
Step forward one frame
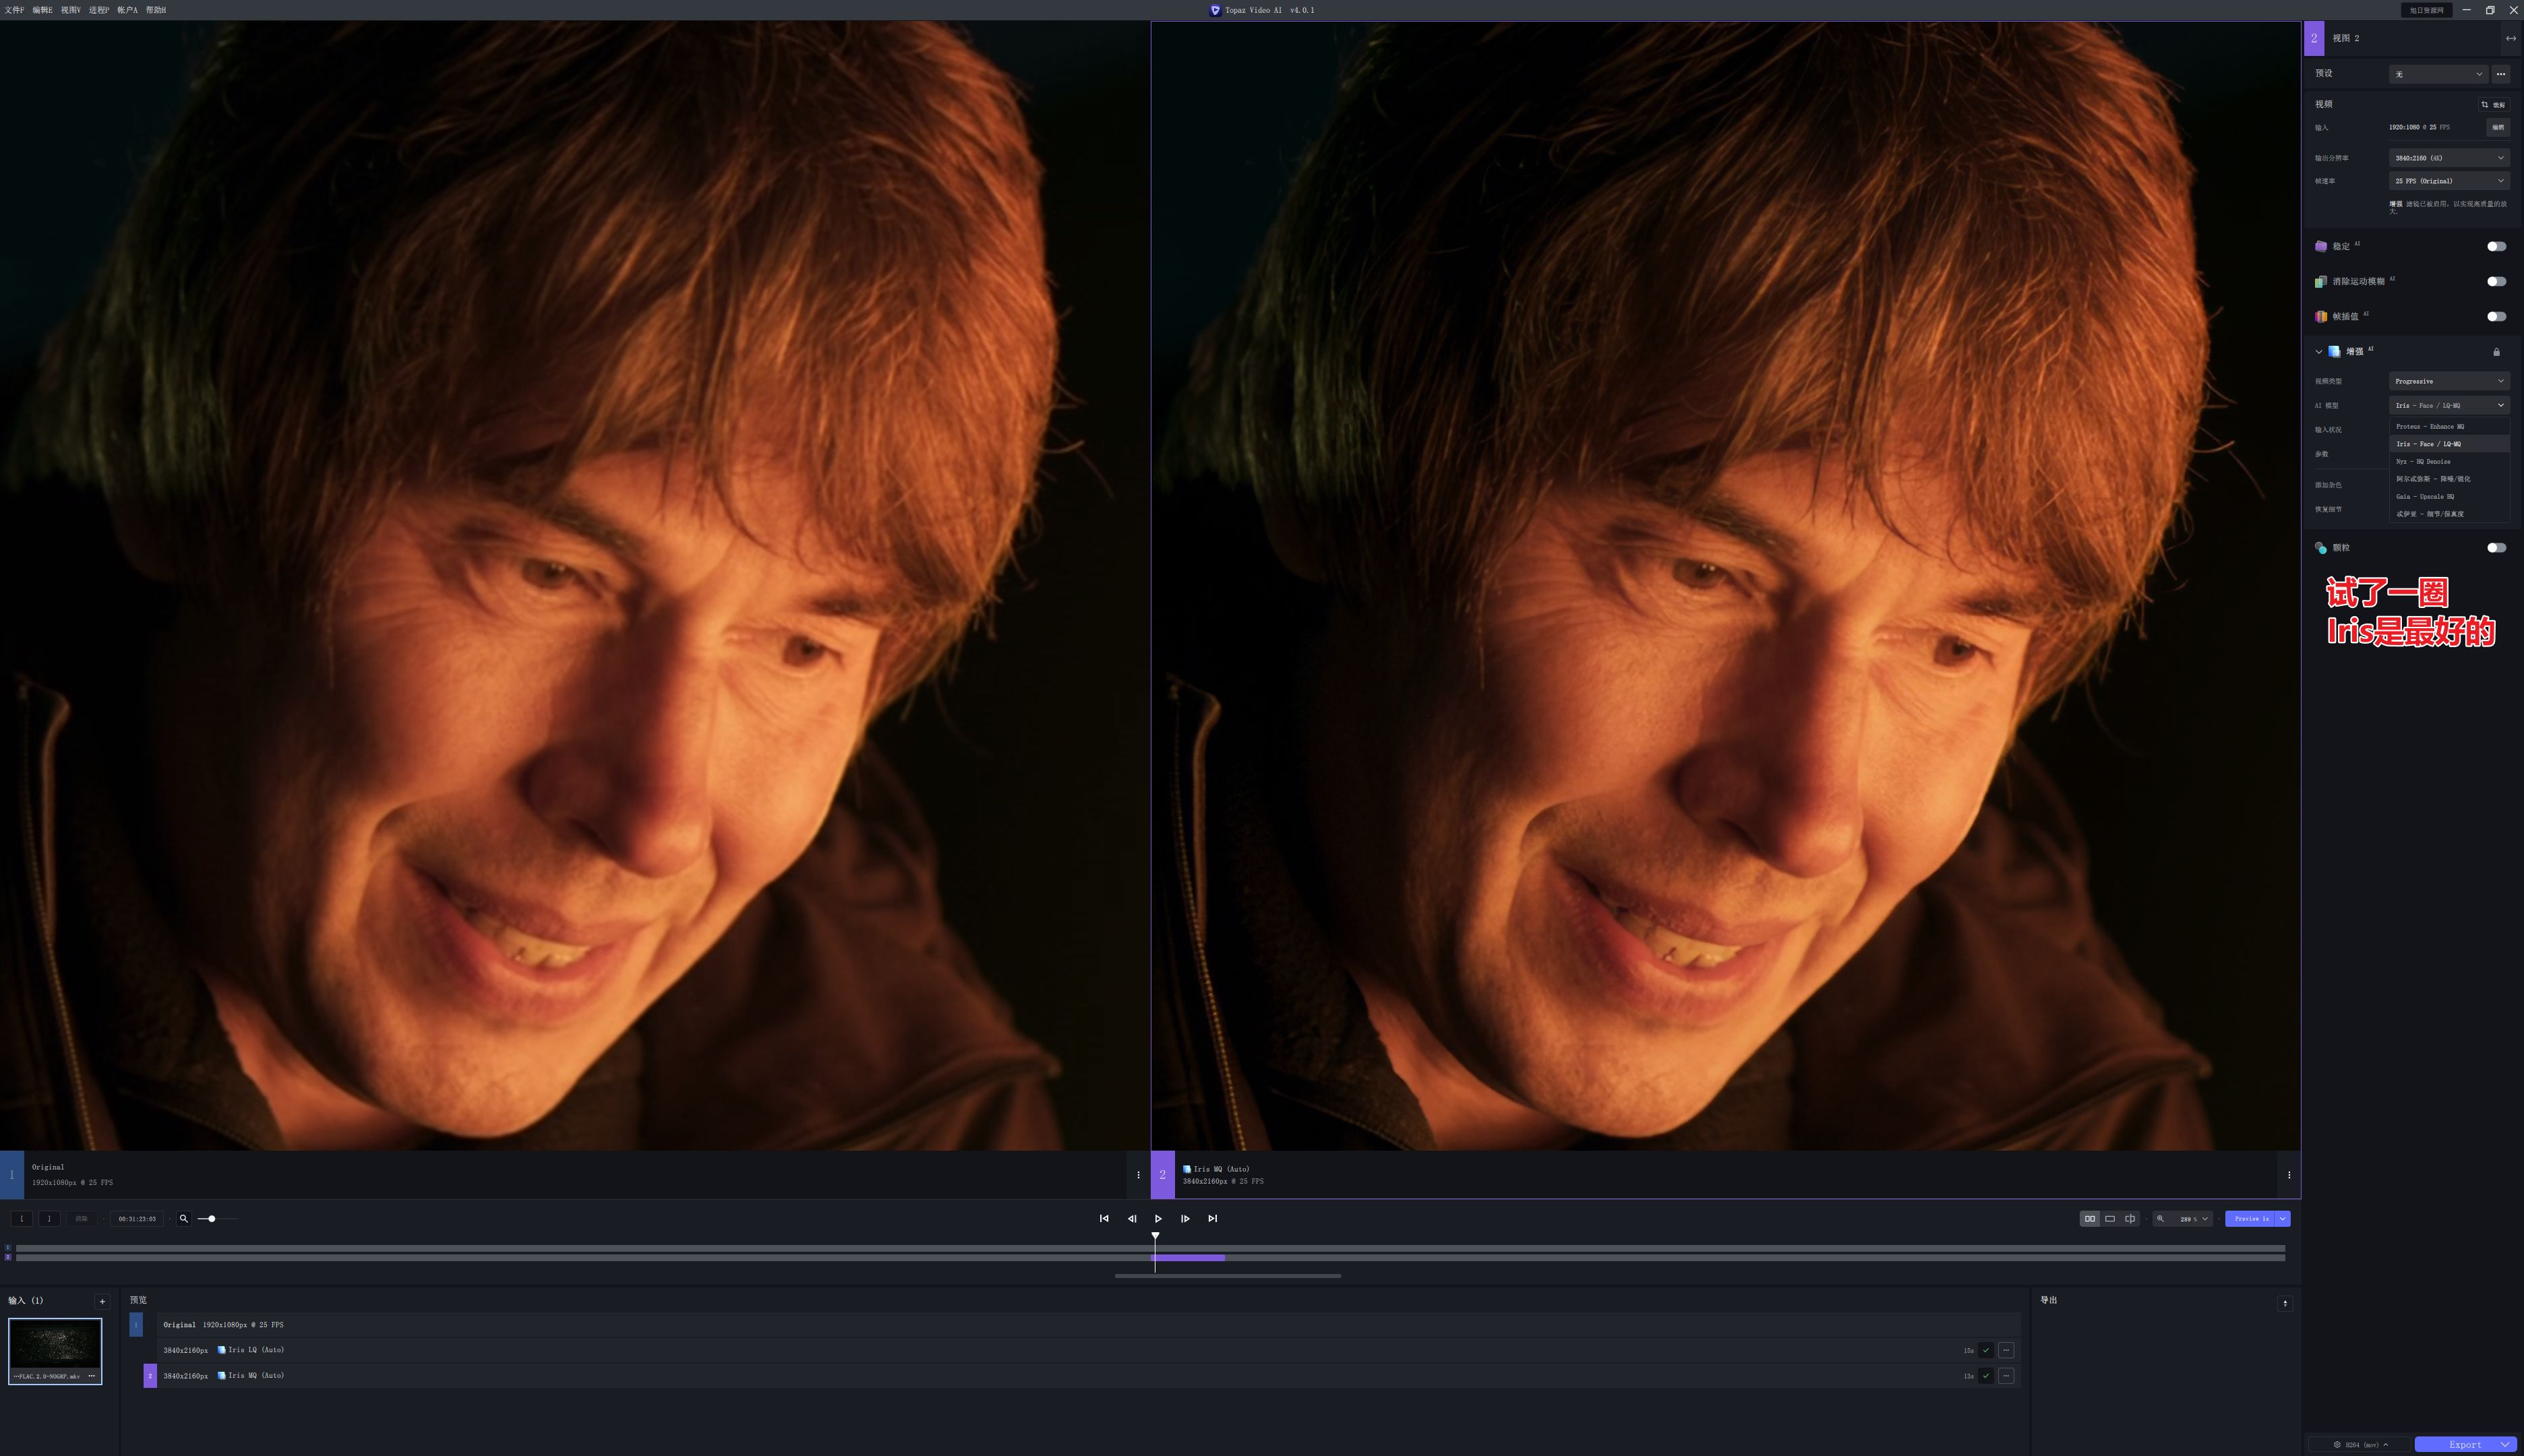[1185, 1218]
